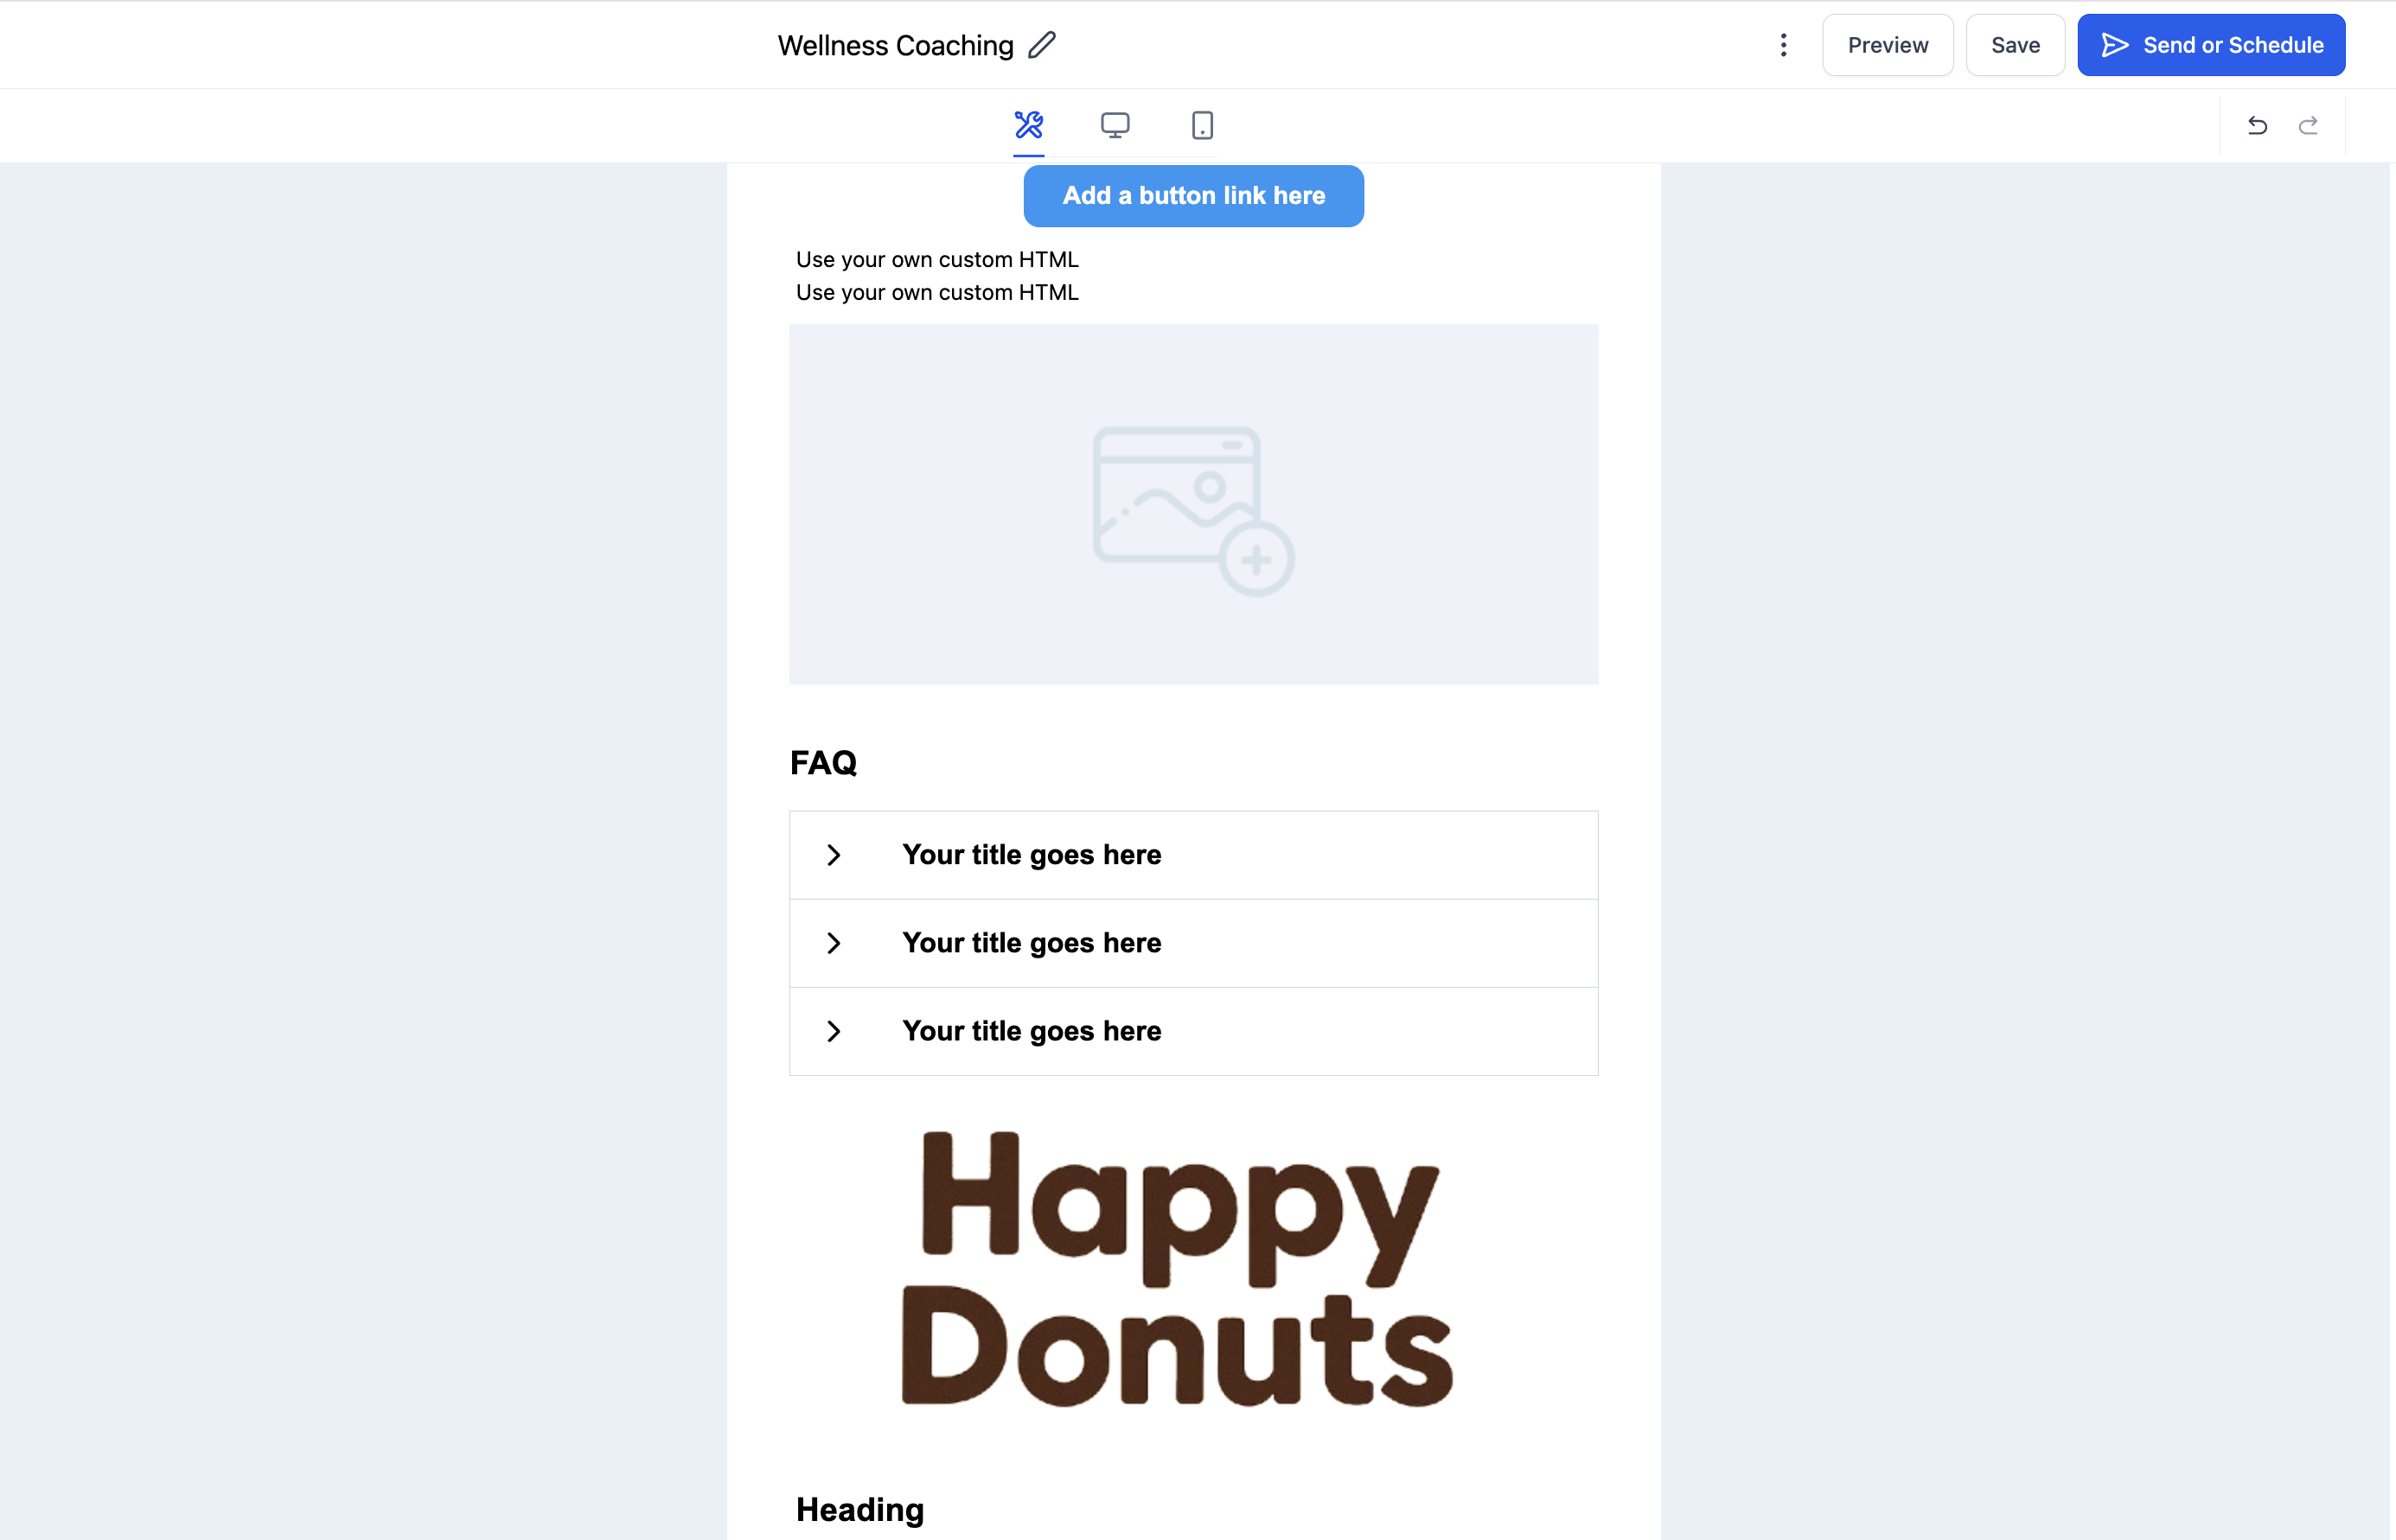Viewport: 2396px width, 1540px height.
Task: Click the pencil icon to rename Wellness Coaching
Action: [x=1041, y=45]
